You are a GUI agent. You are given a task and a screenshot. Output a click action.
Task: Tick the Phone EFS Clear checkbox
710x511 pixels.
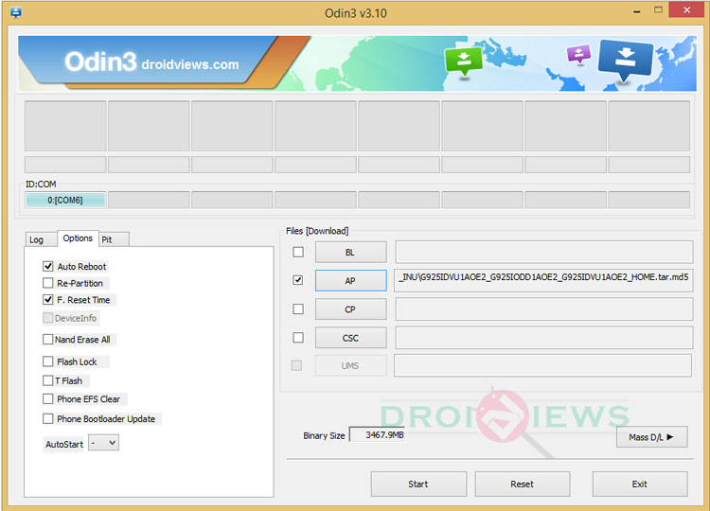pyautogui.click(x=48, y=398)
